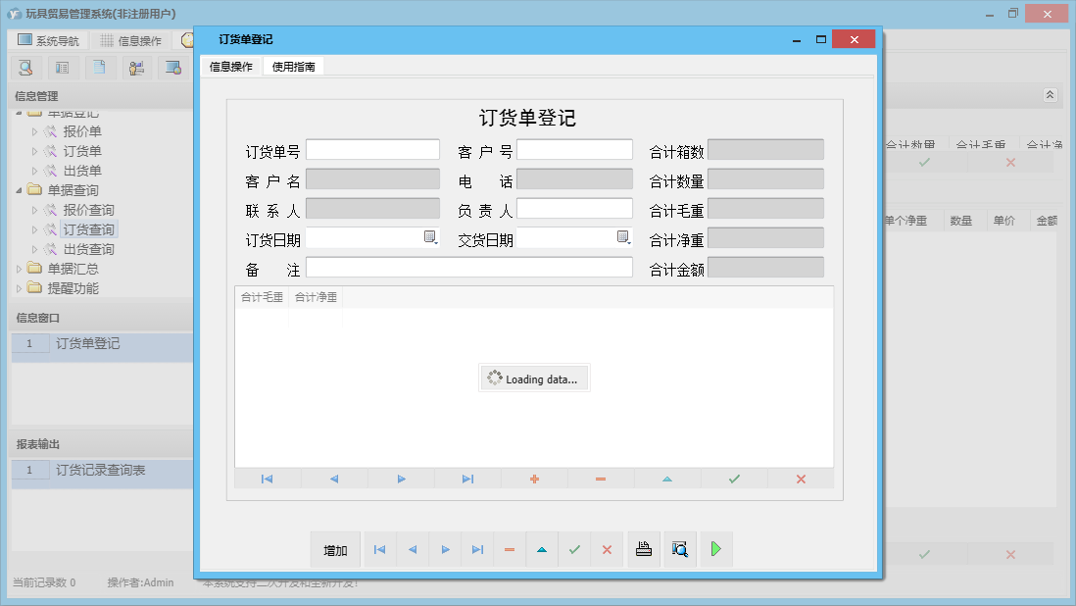This screenshot has height=606, width=1076.
Task: Click the first-record navigation icon in the grid toolbar
Action: (265, 479)
